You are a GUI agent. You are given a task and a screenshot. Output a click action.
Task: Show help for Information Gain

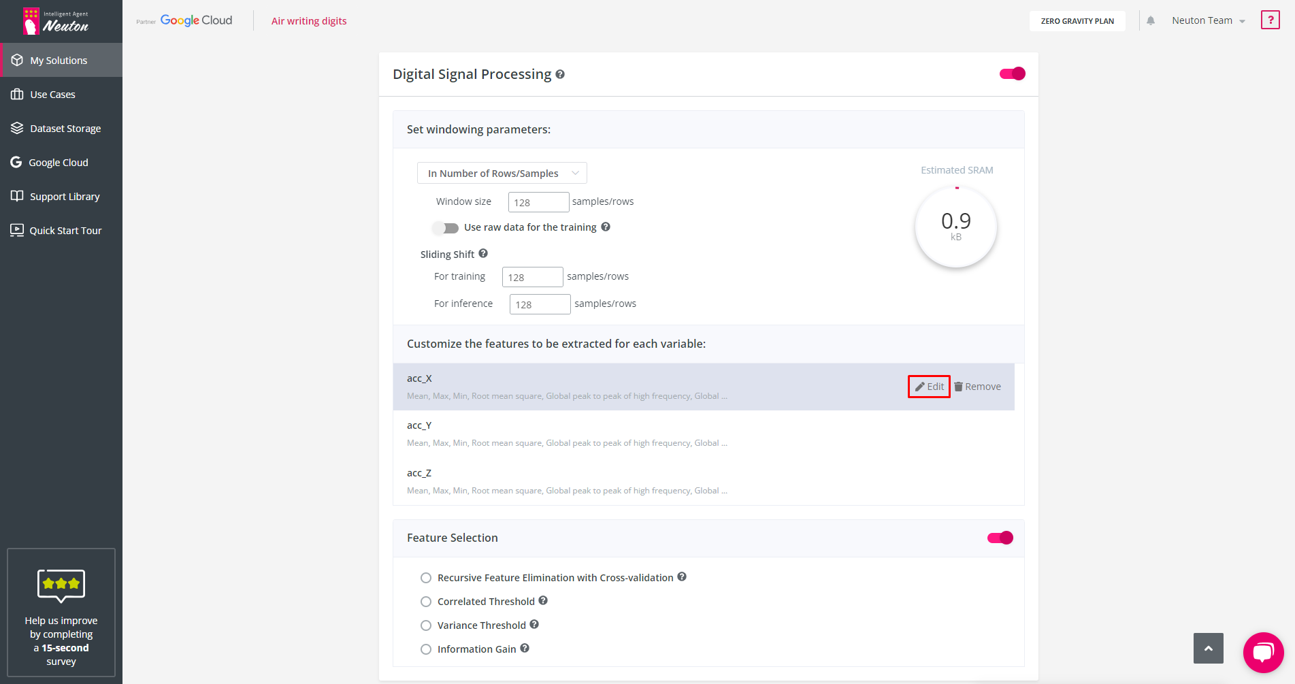pos(525,648)
